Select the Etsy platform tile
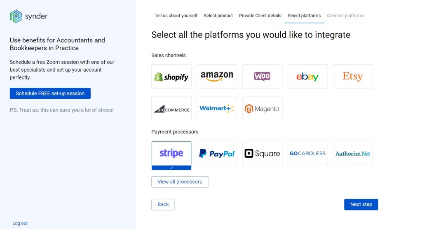The height and width of the screenshot is (229, 422). 353,77
